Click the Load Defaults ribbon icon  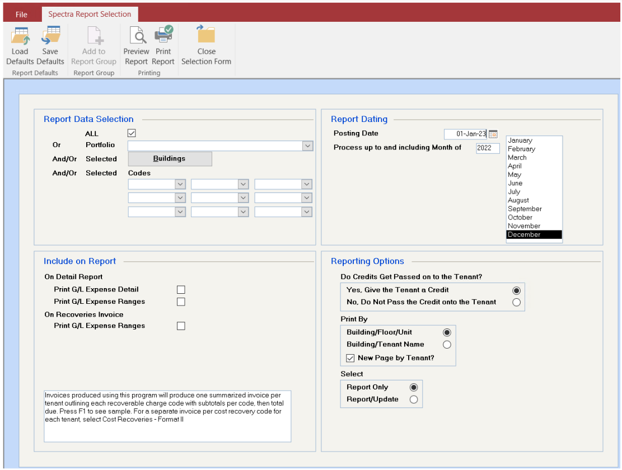[20, 36]
